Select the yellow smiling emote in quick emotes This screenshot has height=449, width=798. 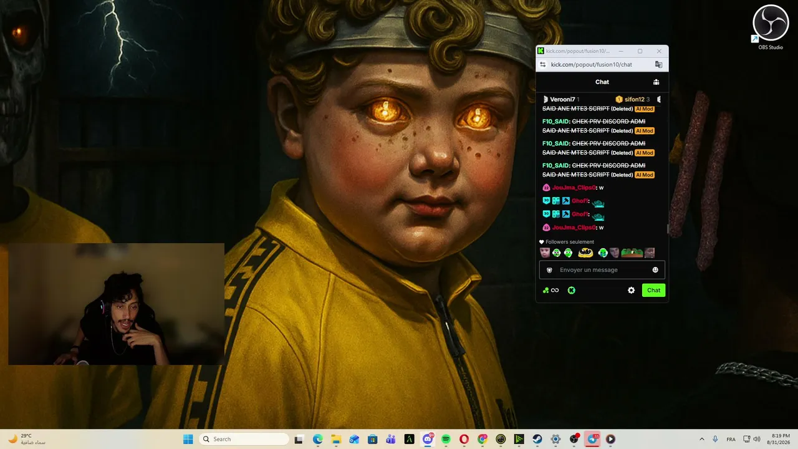pyautogui.click(x=585, y=253)
